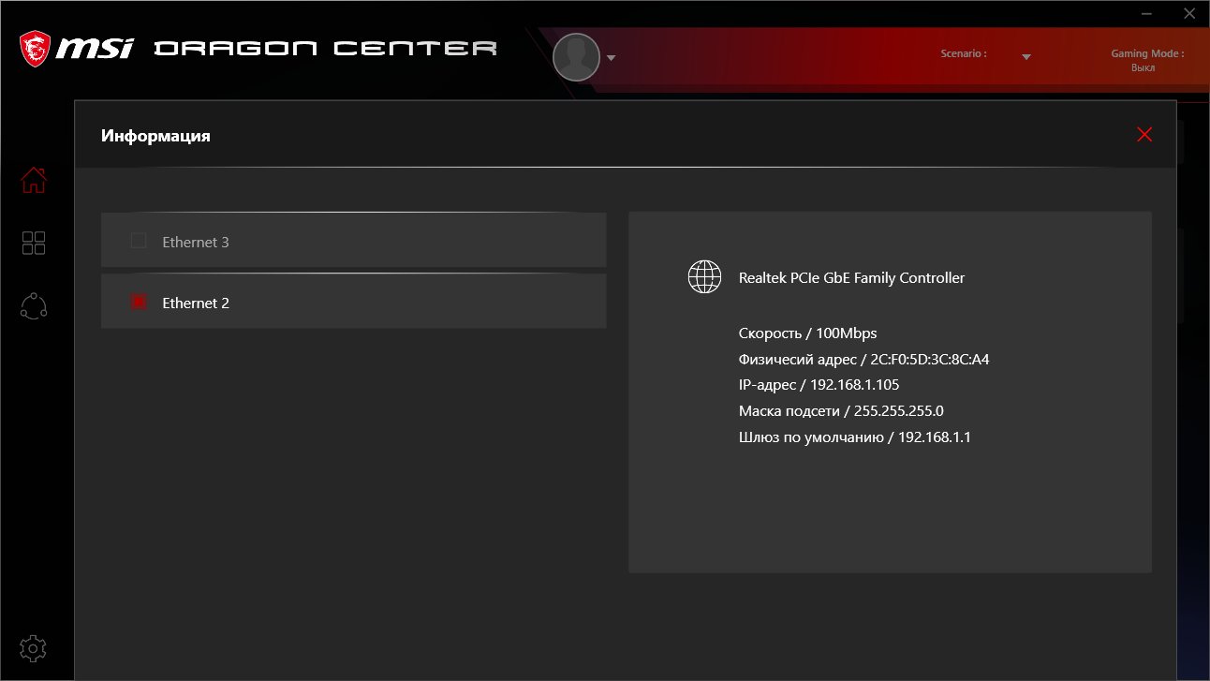This screenshot has width=1210, height=681.
Task: Click the Физичесий адрес MAC line
Action: point(864,359)
